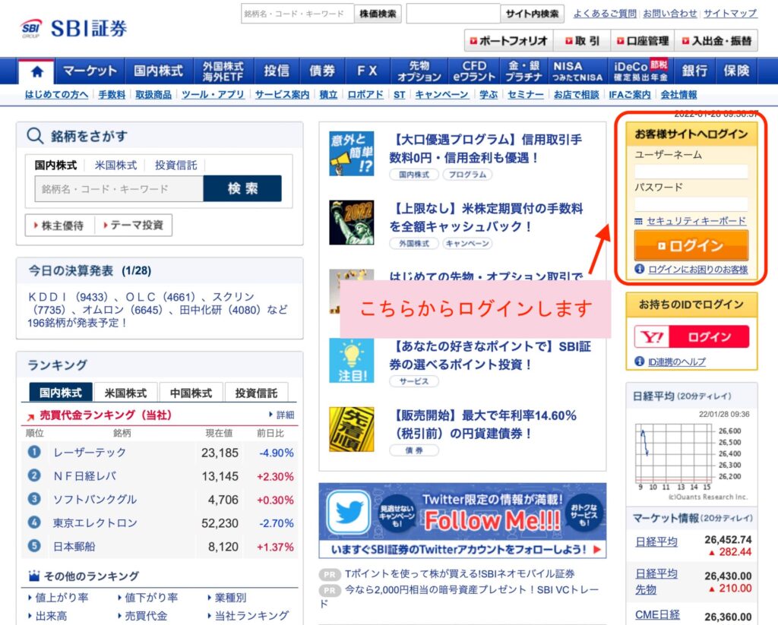778x625 pixels.
Task: Click the info icon beside ログインにお困りのお客様
Action: (x=639, y=269)
